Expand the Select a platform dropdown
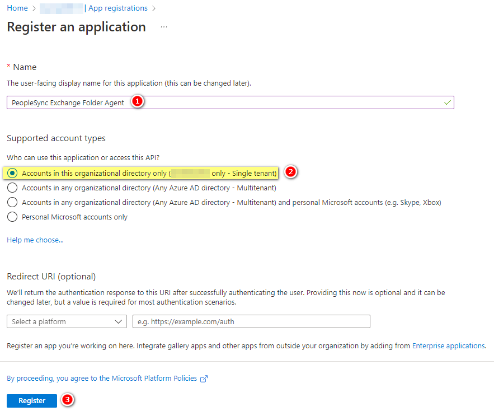494x411 pixels. (x=67, y=321)
